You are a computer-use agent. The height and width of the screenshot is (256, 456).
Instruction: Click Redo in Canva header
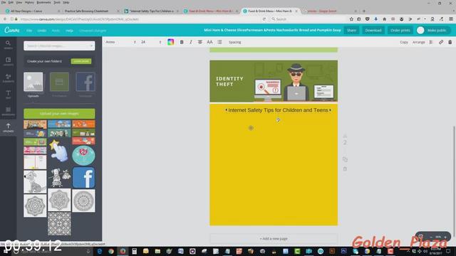coord(56,31)
